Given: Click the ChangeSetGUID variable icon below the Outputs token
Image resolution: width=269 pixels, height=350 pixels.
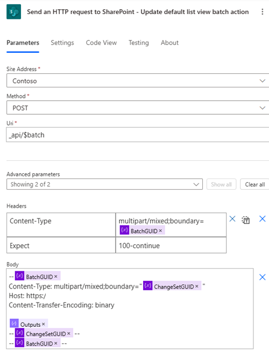Looking at the screenshot, I should point(19,333).
